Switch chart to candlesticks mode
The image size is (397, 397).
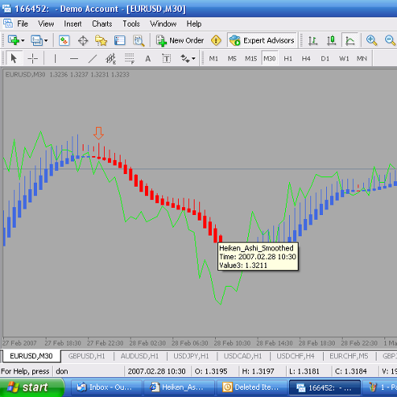(x=332, y=40)
